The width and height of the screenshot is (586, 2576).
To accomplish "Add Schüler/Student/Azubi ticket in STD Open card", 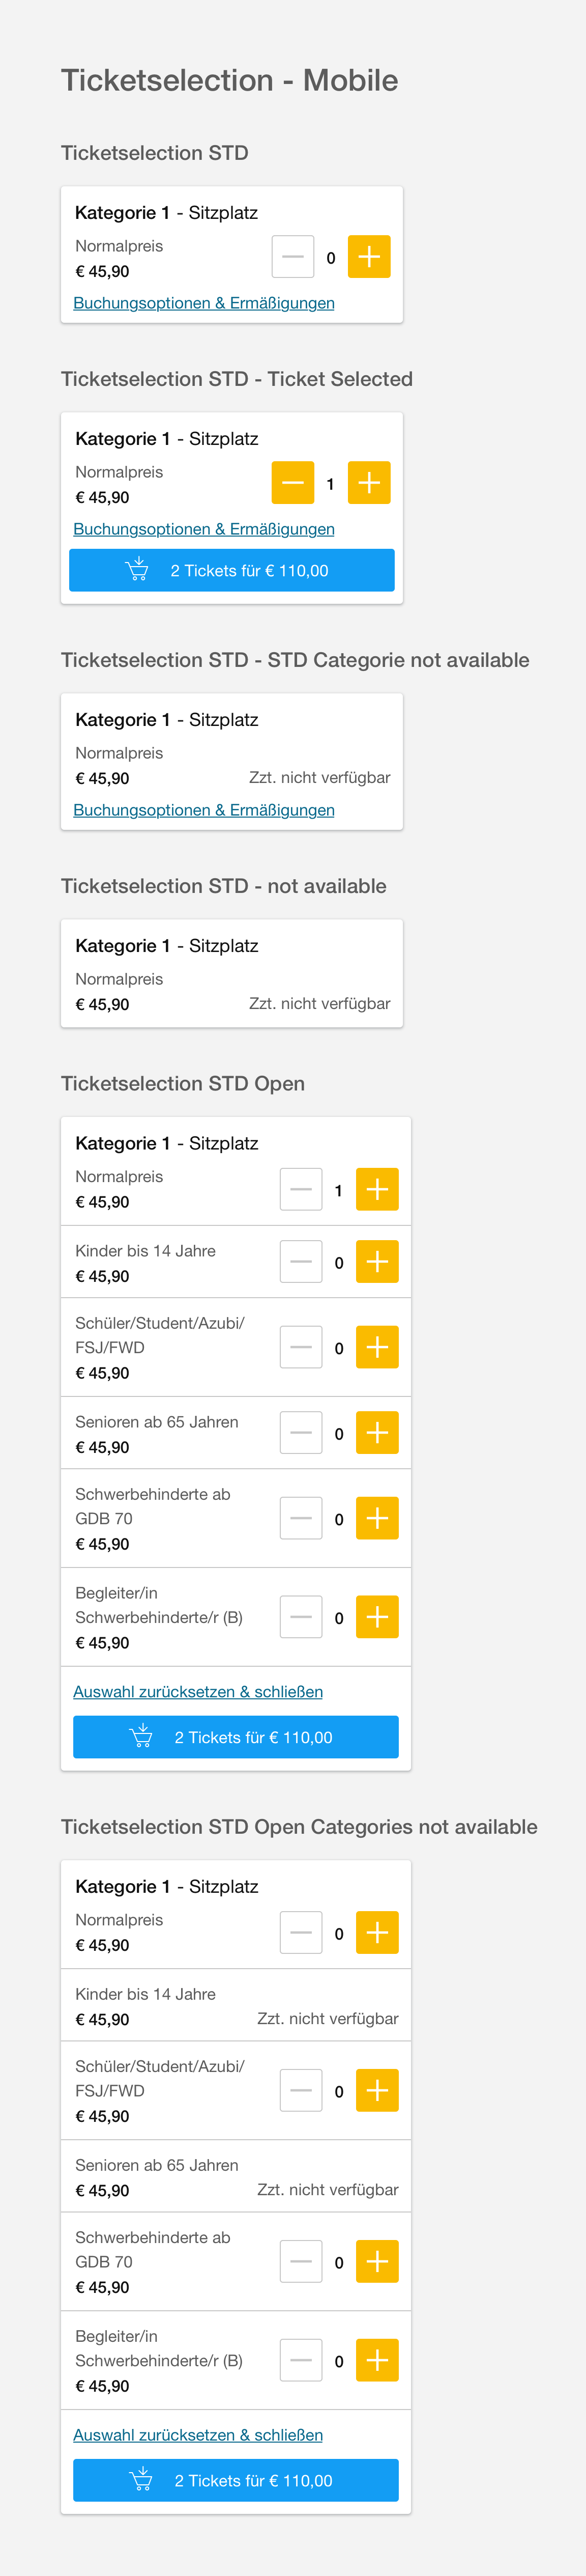I will [x=377, y=1347].
